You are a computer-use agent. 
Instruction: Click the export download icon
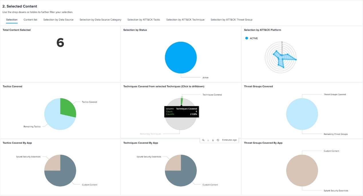(x=208, y=140)
